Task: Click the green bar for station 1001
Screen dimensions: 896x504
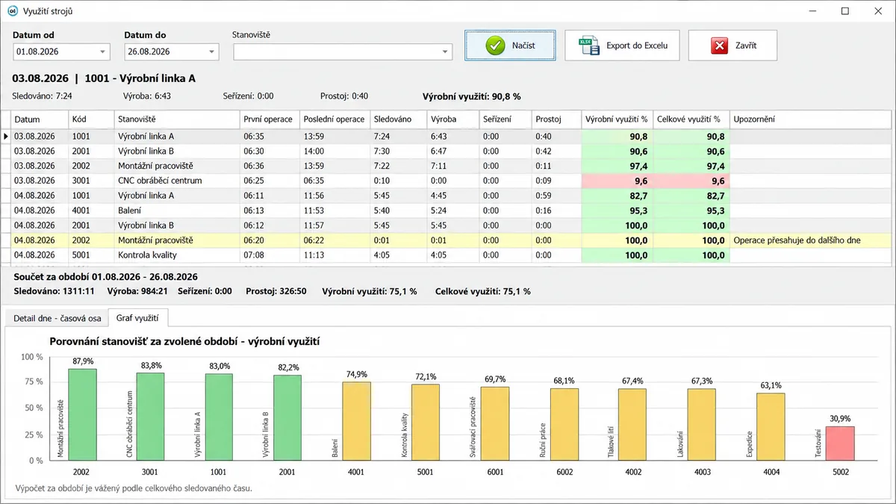Action: [219, 417]
